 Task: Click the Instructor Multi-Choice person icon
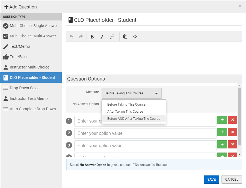[6, 67]
